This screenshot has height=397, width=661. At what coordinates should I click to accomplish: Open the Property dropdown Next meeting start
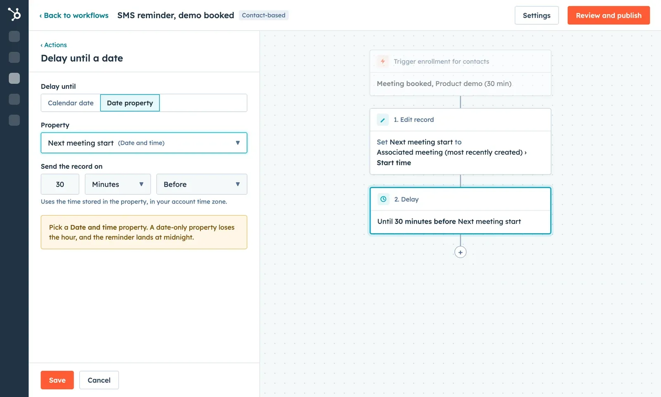coord(144,143)
